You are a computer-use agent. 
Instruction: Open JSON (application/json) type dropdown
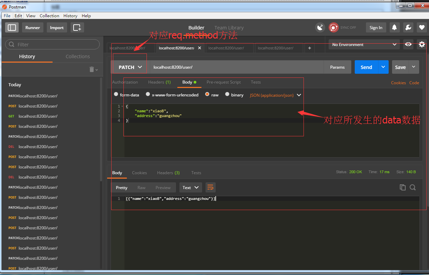point(275,95)
